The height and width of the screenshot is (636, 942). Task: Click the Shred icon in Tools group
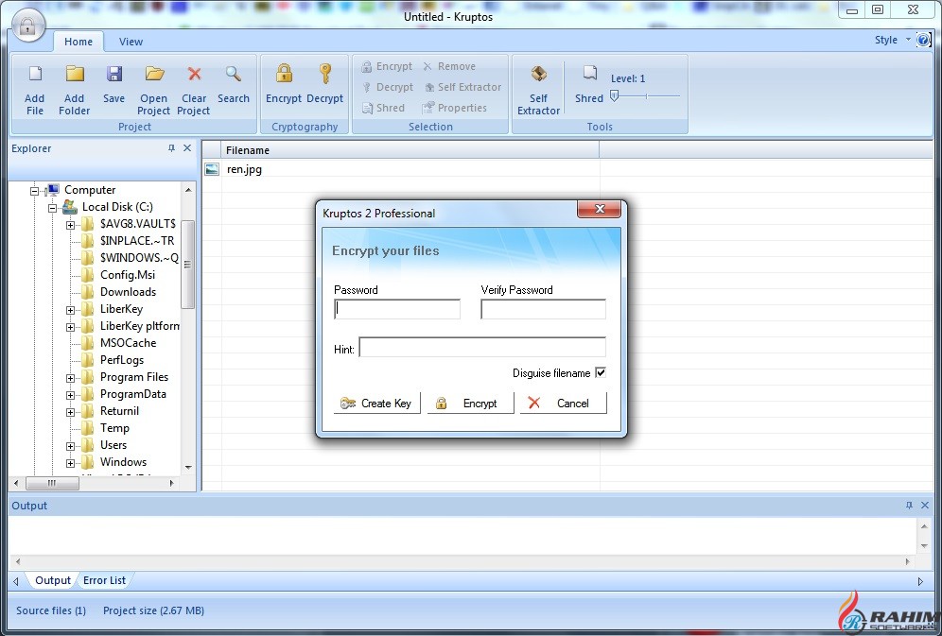point(589,73)
